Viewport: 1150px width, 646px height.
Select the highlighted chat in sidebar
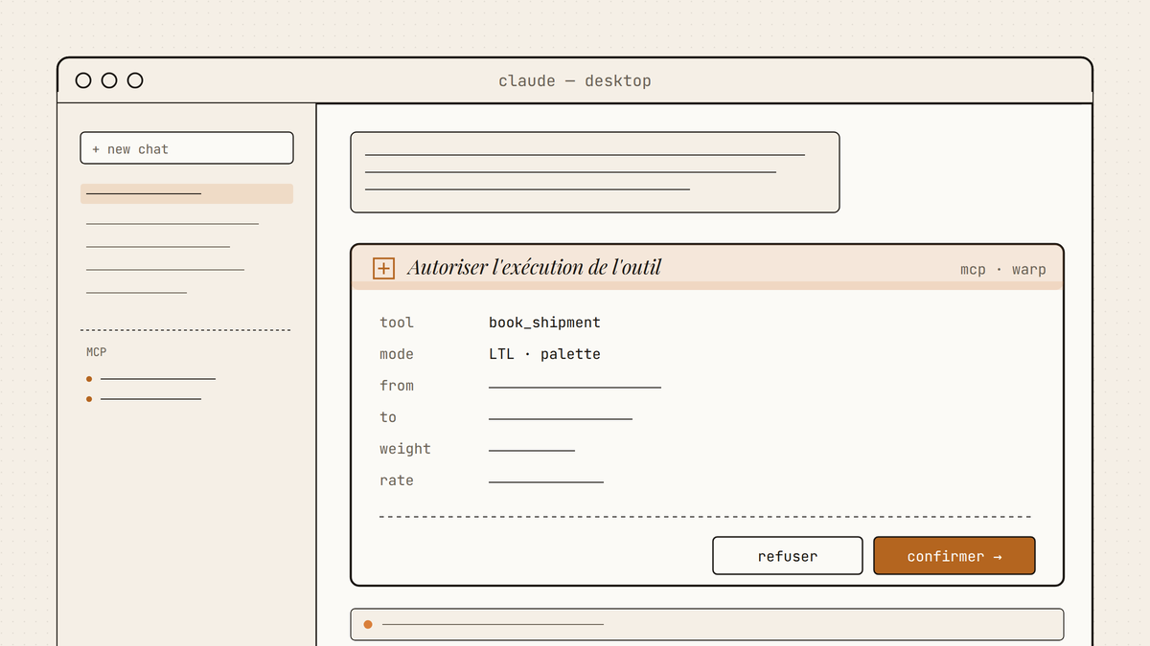pyautogui.click(x=187, y=193)
